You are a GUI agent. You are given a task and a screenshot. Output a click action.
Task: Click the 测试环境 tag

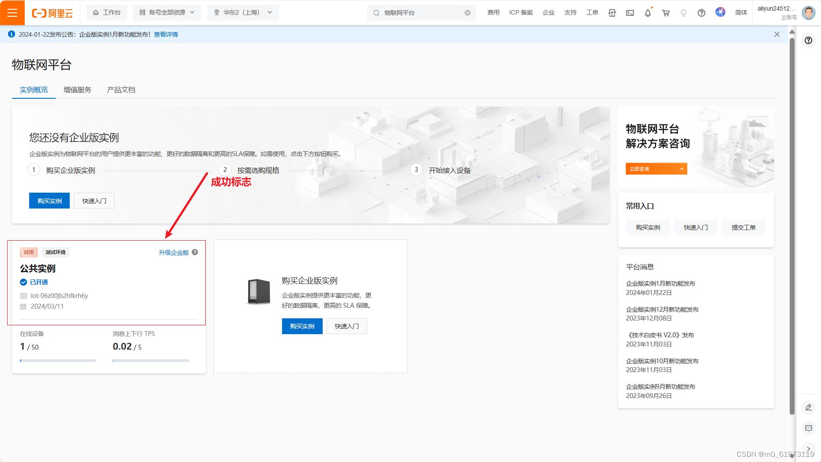point(56,252)
